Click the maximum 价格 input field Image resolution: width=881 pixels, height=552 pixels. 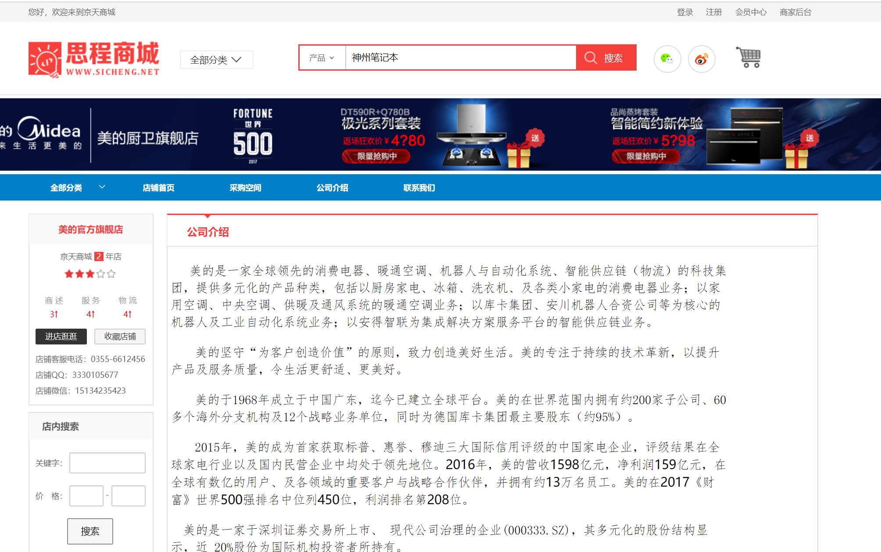(129, 496)
